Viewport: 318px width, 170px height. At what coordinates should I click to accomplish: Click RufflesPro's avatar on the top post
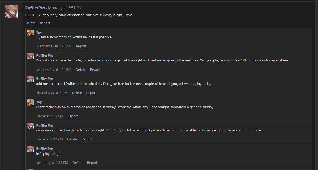coord(11,11)
